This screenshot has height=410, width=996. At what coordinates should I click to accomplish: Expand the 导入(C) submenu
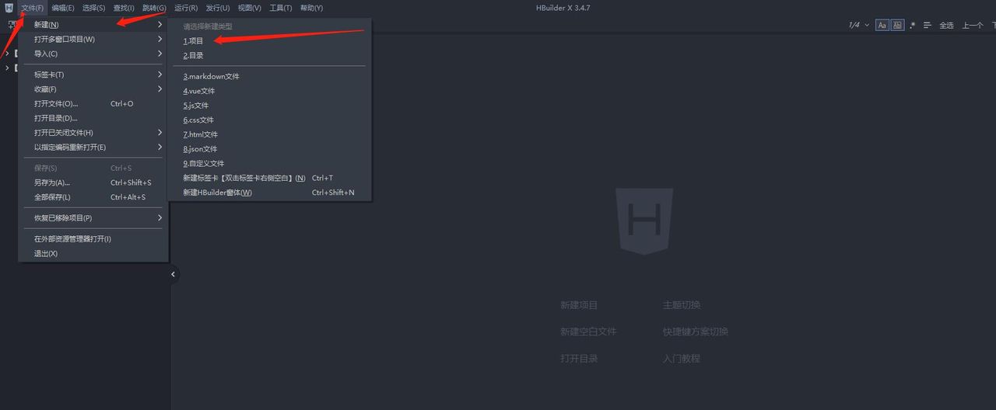coord(93,54)
